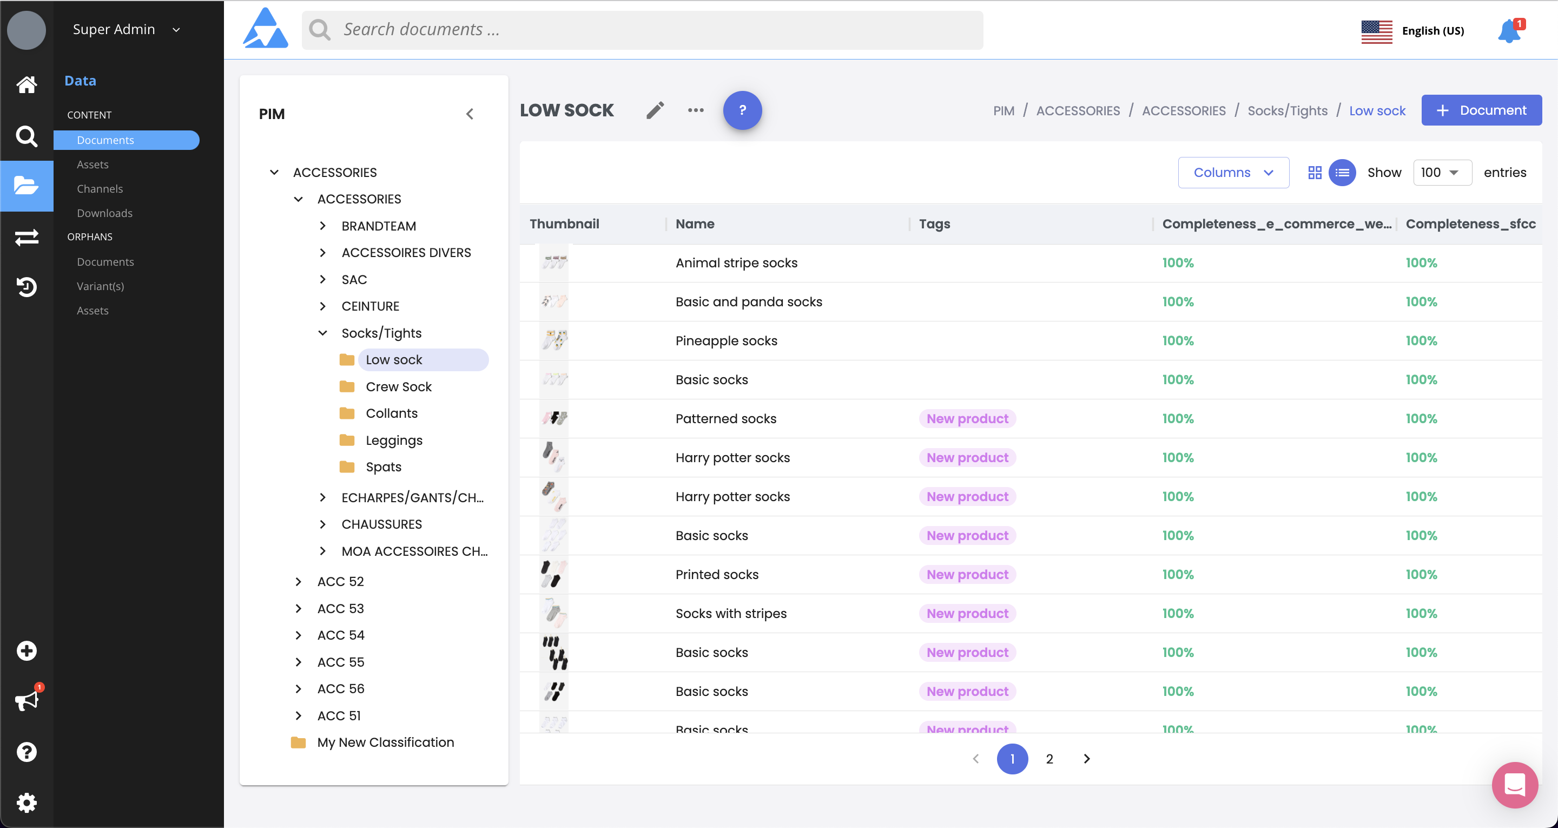The height and width of the screenshot is (828, 1558).
Task: Click the plus circle icon in sidebar
Action: pyautogui.click(x=27, y=651)
